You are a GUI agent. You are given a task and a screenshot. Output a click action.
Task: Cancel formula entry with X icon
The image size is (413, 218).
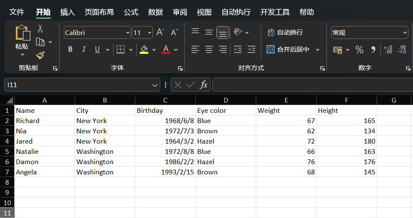click(x=178, y=85)
